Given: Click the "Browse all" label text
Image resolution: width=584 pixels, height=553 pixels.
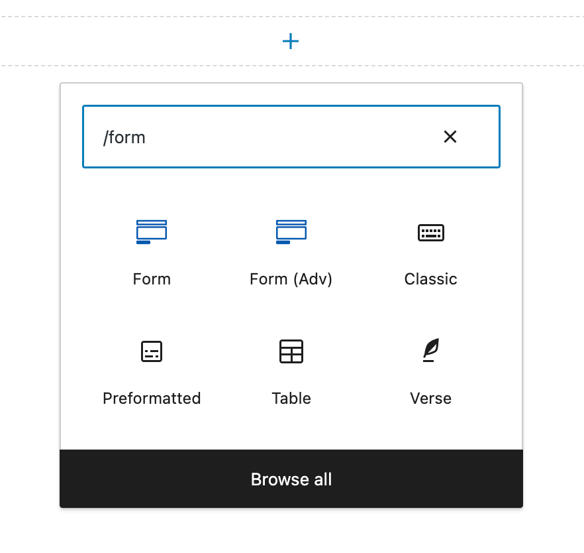Looking at the screenshot, I should (291, 479).
